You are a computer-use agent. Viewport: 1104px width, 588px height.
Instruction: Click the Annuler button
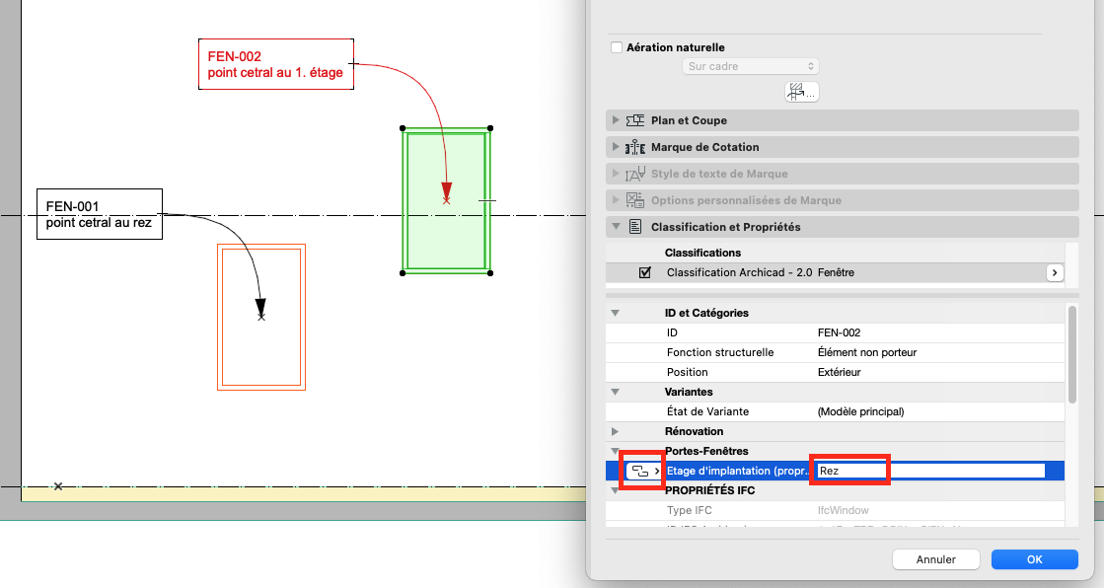[935, 559]
